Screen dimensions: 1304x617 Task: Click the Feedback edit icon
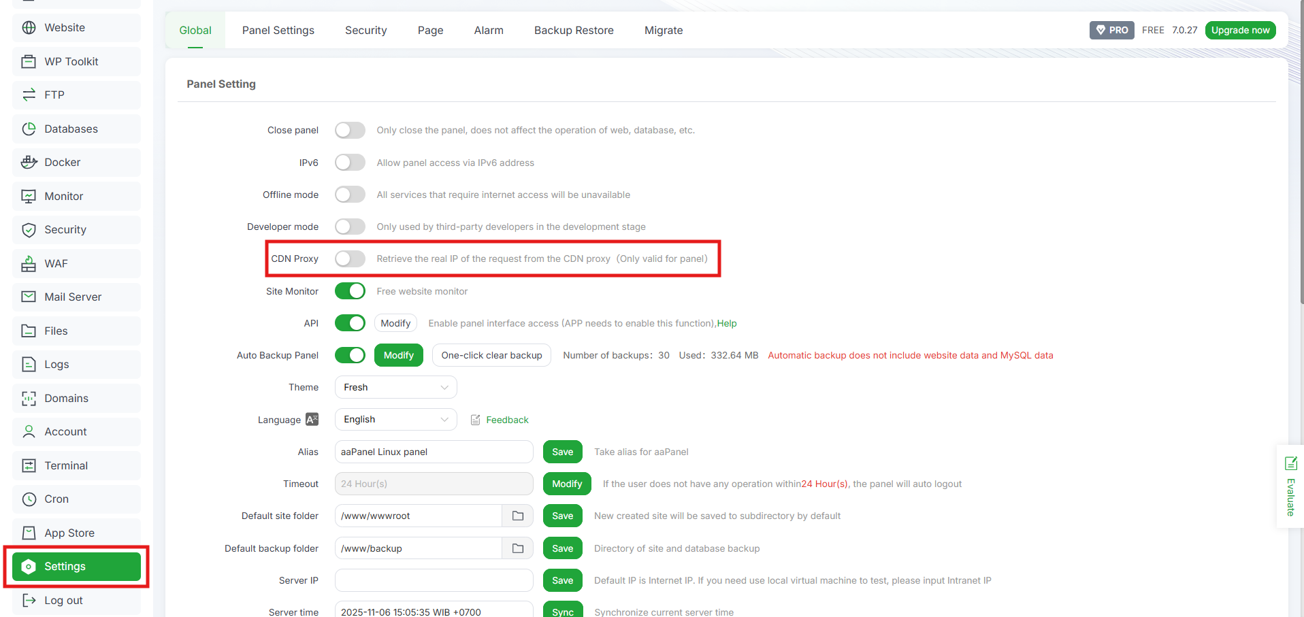click(476, 420)
